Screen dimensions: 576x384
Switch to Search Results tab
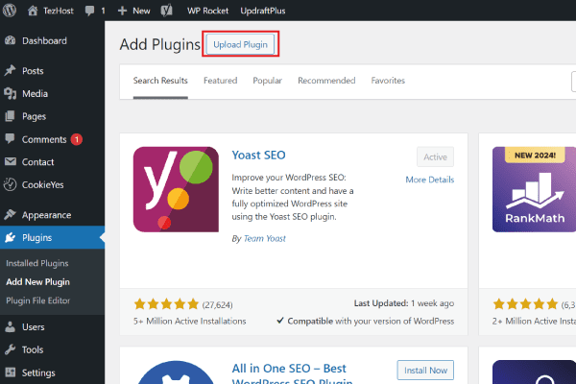coord(160,81)
